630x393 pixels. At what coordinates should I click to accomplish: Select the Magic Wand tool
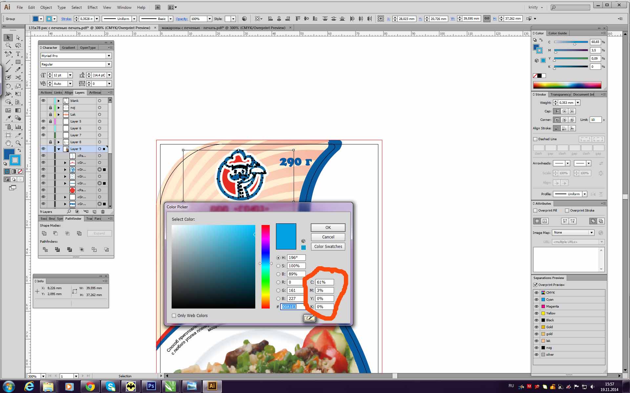tap(8, 46)
